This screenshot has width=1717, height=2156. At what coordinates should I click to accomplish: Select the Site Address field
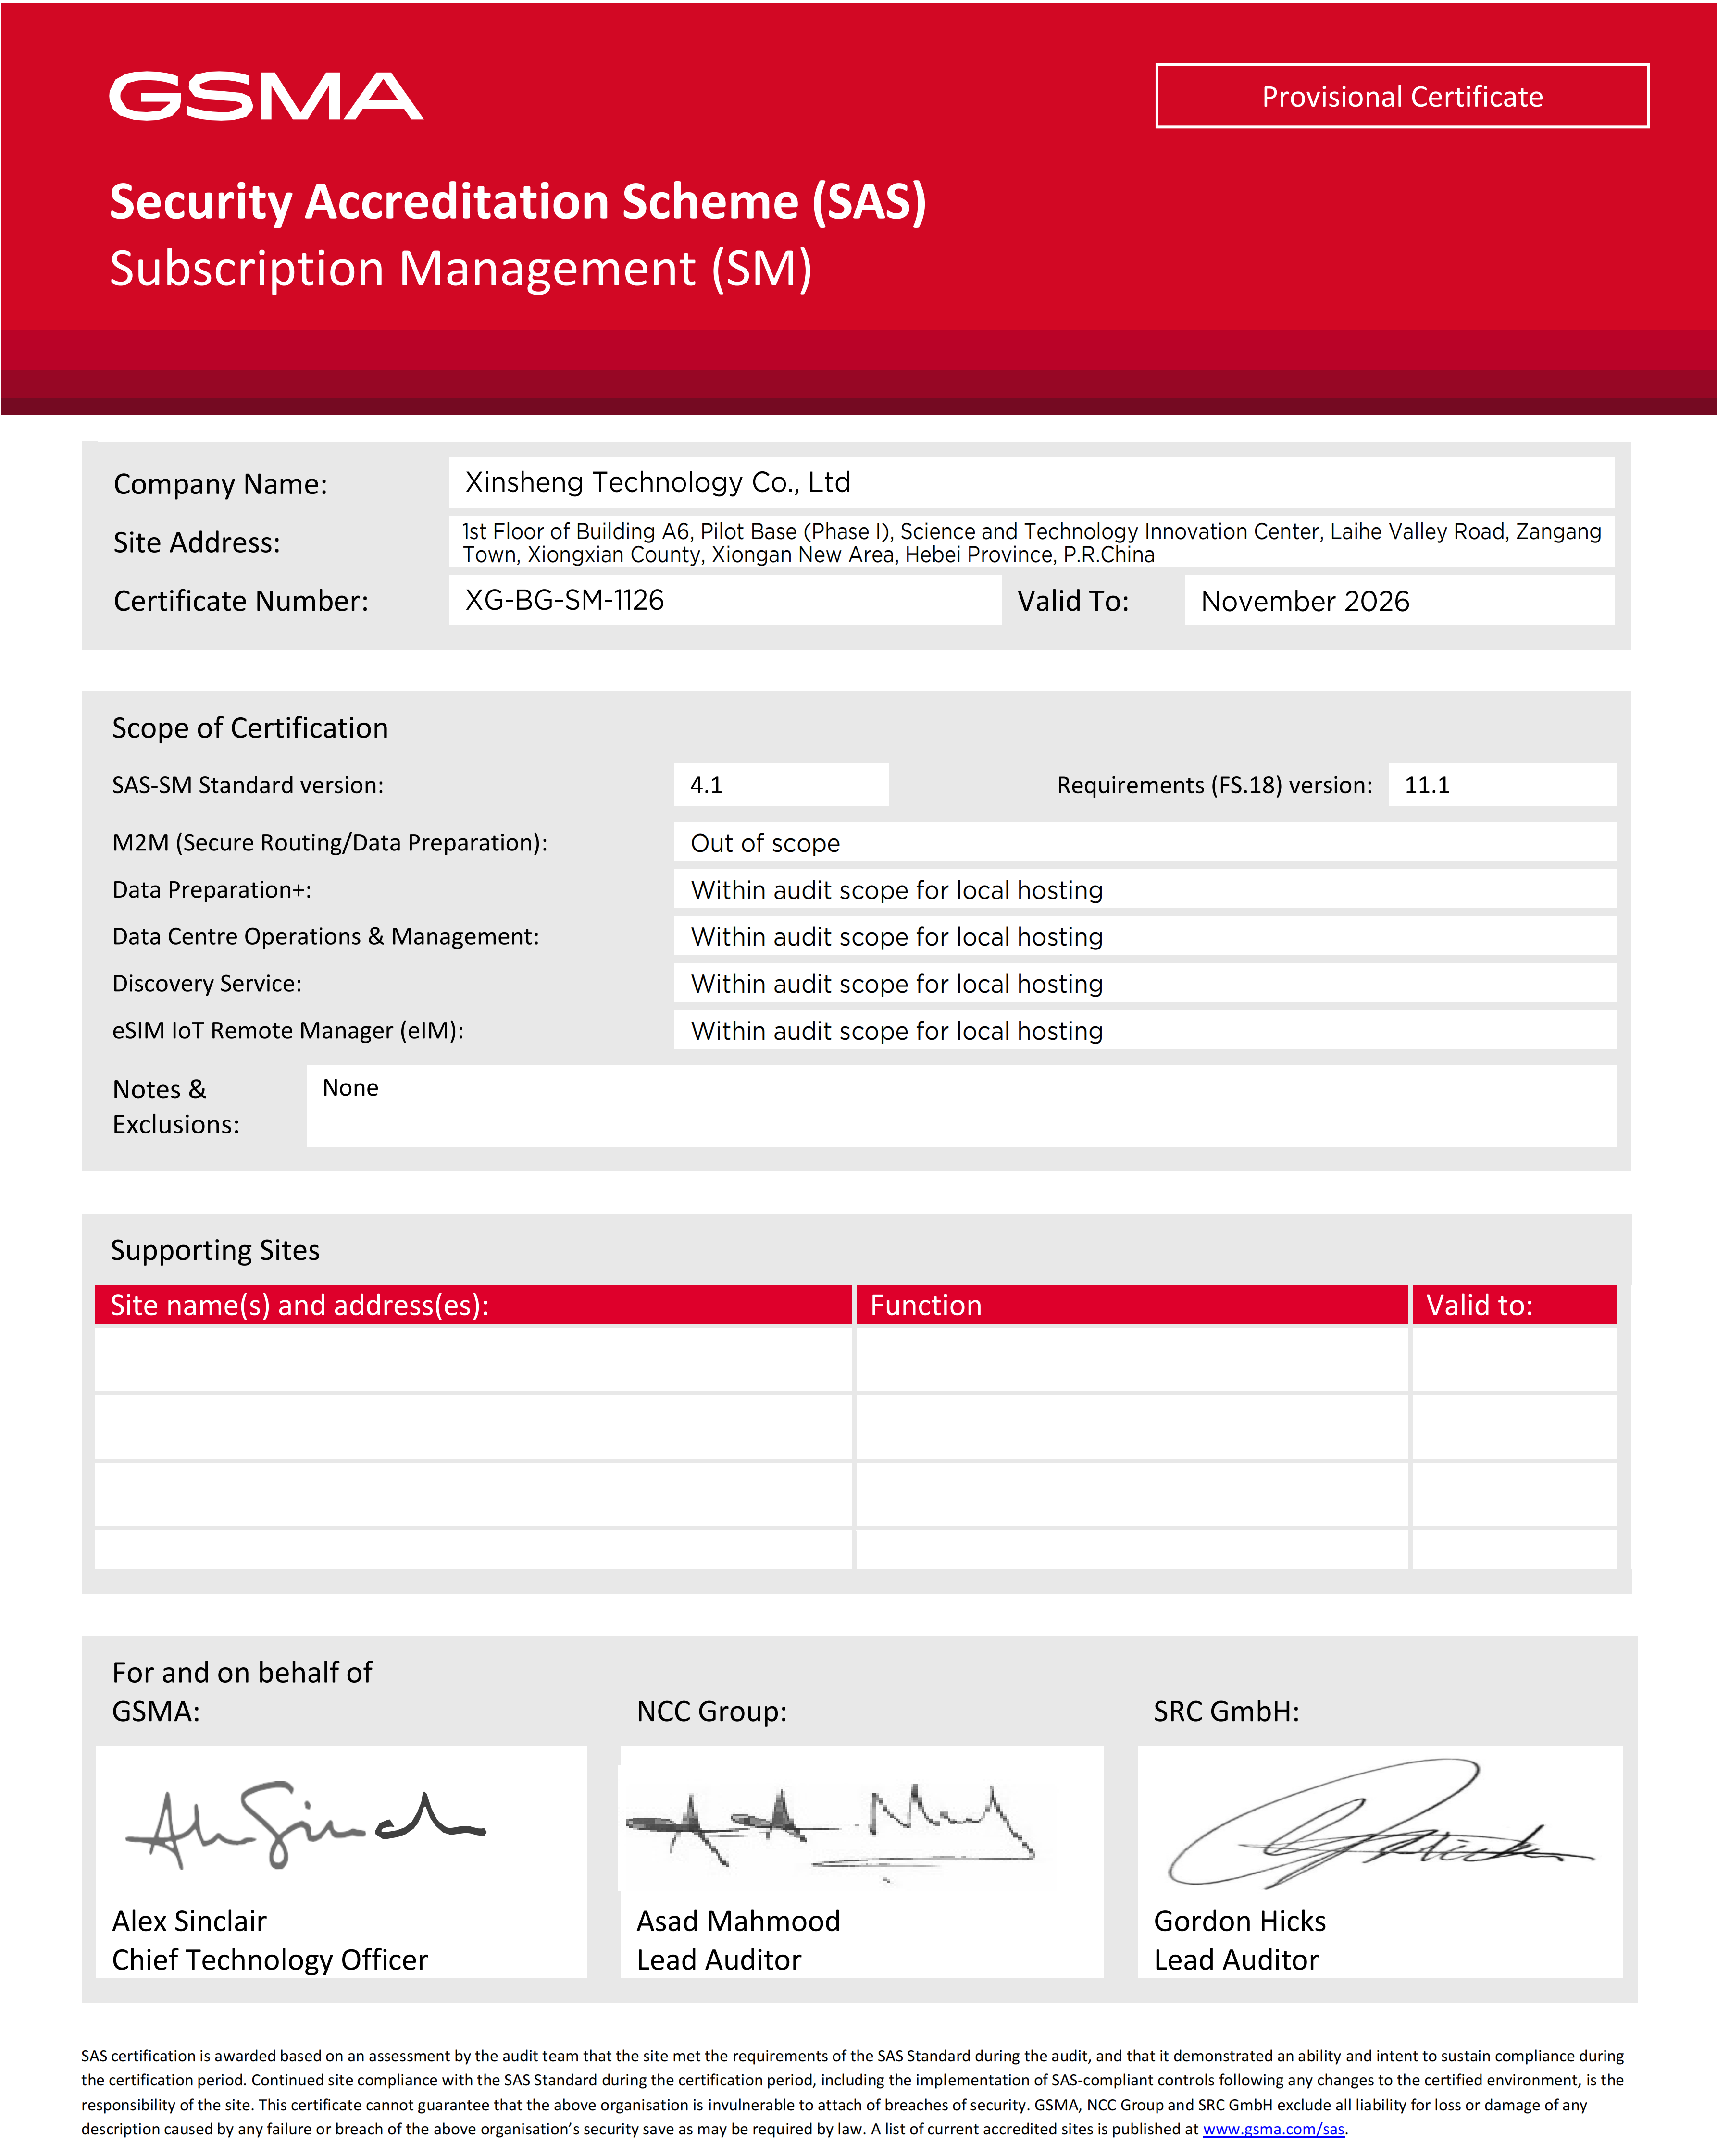pyautogui.click(x=1031, y=542)
